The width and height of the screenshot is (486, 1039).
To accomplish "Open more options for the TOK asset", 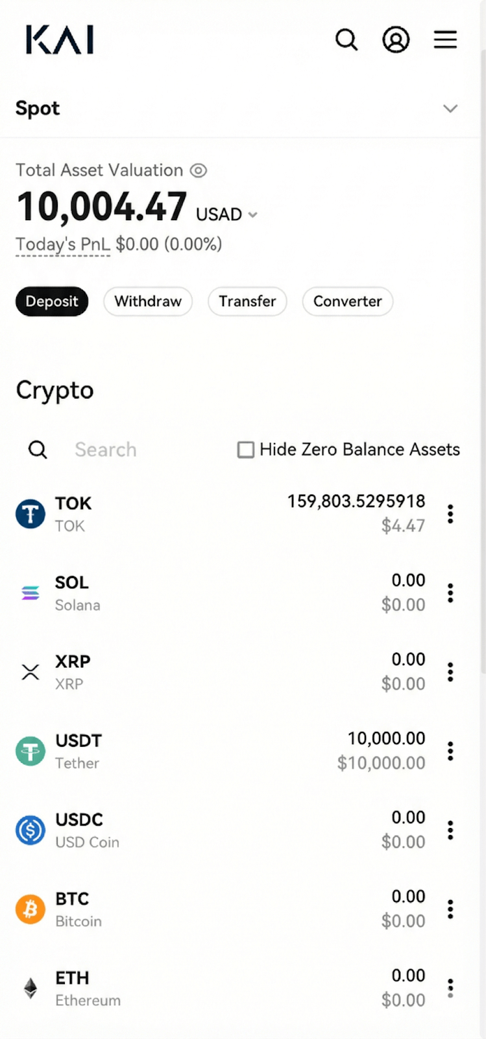I will coord(450,514).
